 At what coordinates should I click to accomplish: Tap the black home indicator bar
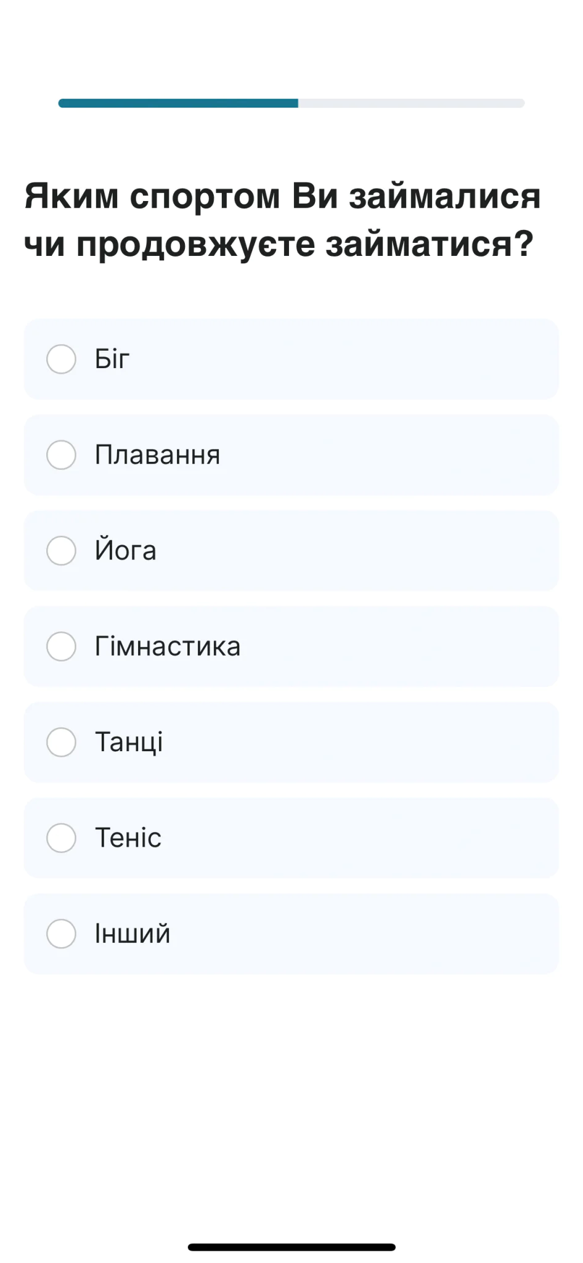(291, 1247)
